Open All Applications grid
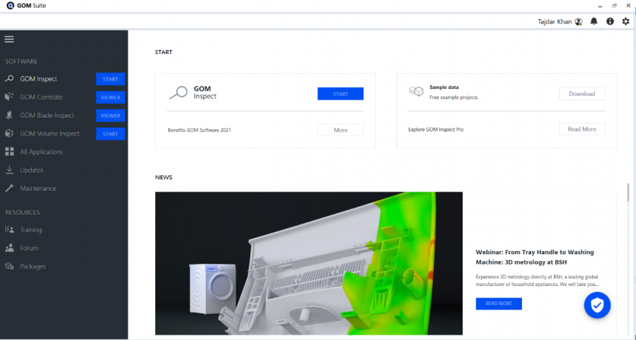The image size is (636, 340). click(41, 152)
